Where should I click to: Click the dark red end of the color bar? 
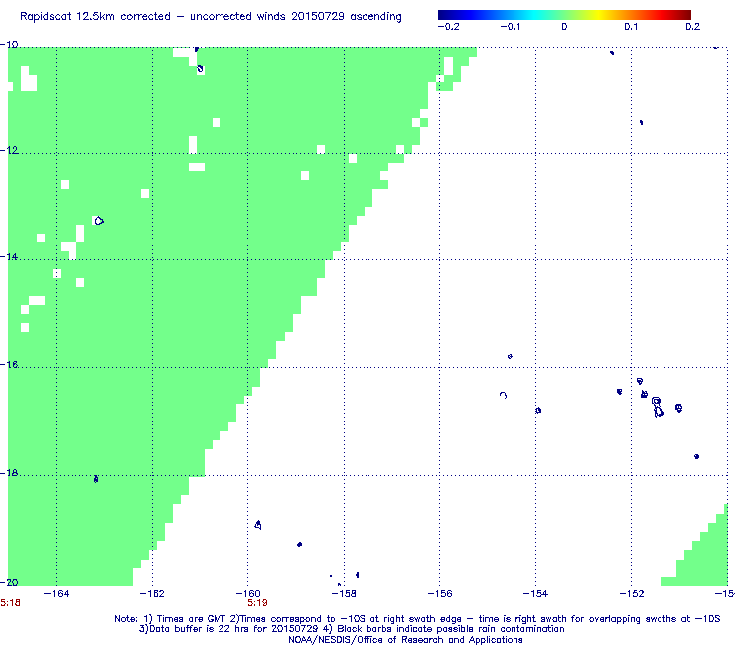coord(686,15)
